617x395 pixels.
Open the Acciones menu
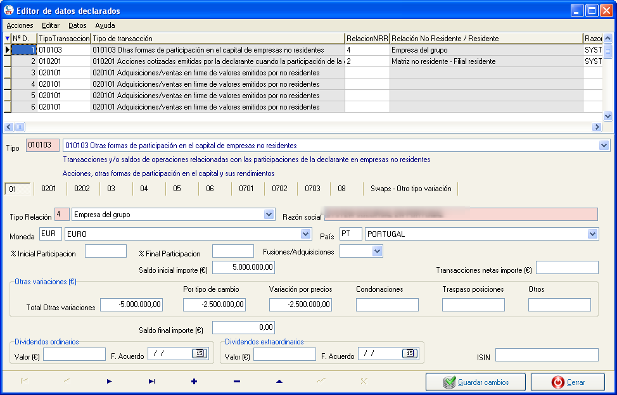[x=20, y=25]
